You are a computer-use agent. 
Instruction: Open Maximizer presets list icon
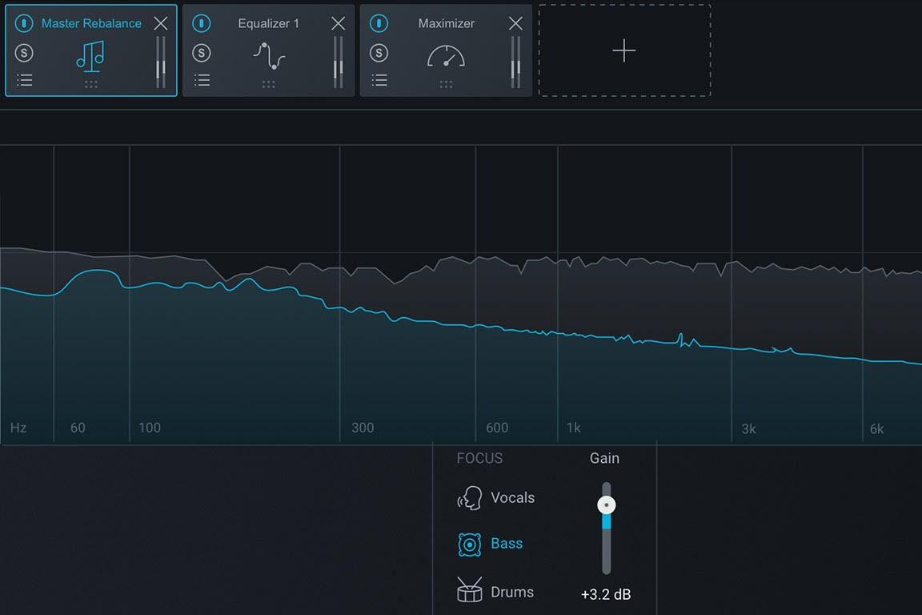tap(379, 80)
